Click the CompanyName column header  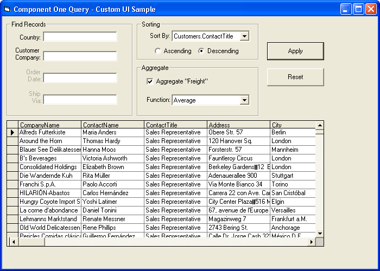click(49, 125)
